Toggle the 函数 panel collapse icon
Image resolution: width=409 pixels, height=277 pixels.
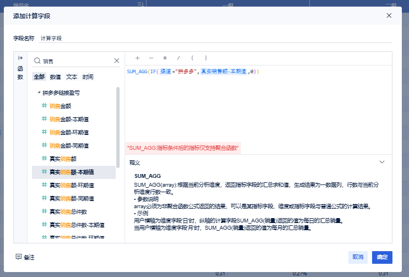coord(20,58)
